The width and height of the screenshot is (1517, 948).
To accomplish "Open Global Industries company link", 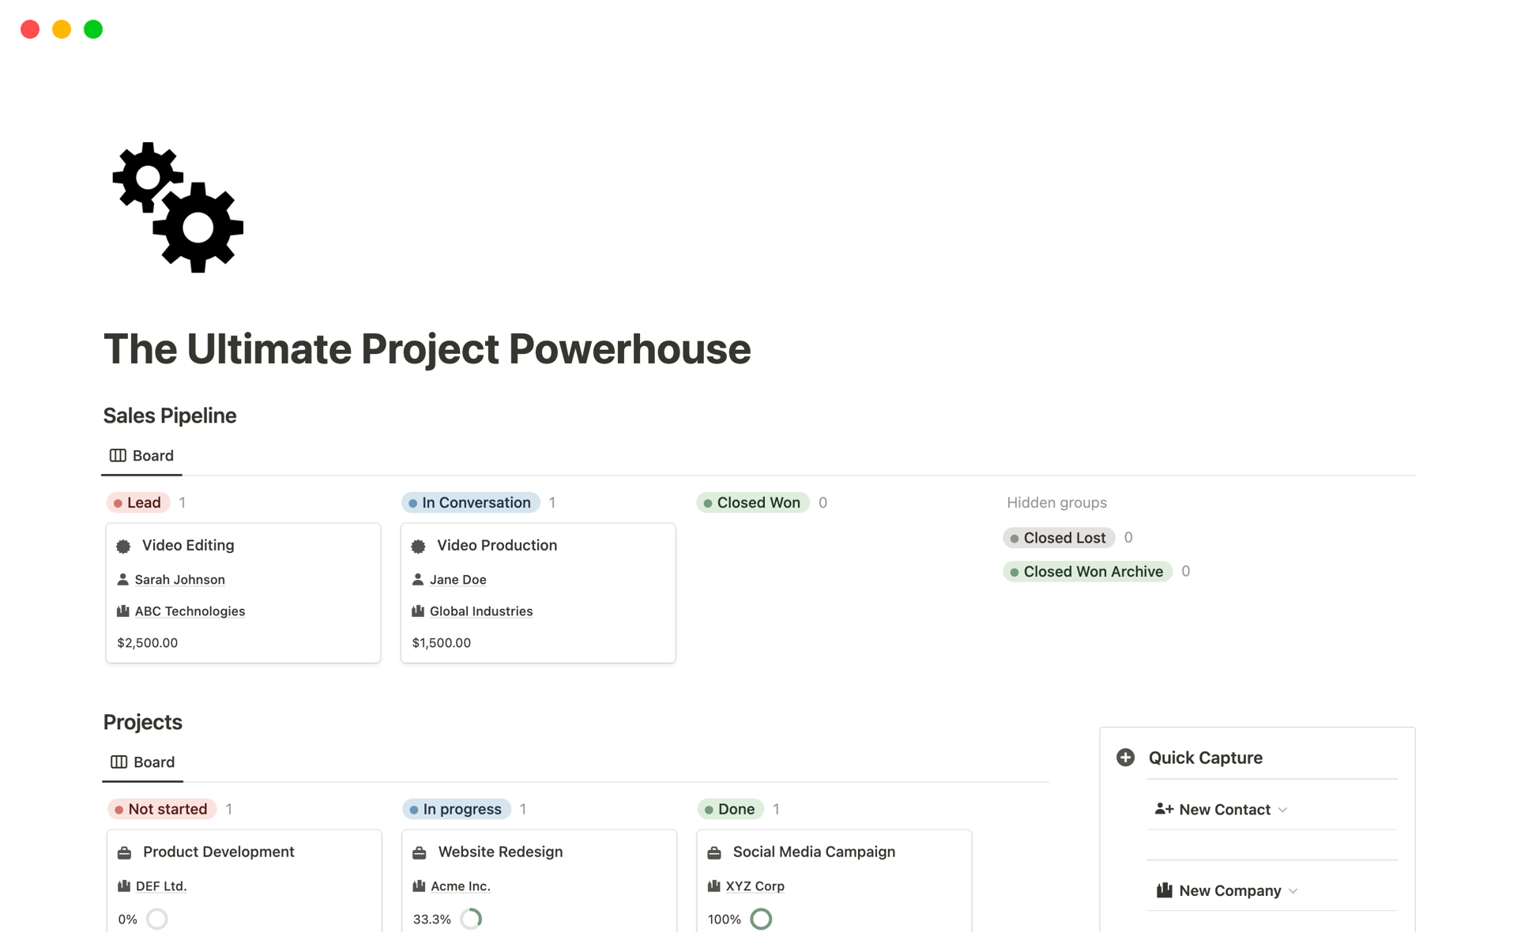I will [480, 611].
